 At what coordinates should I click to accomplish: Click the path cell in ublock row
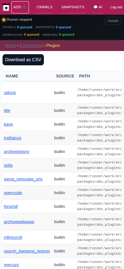tap(100, 92)
